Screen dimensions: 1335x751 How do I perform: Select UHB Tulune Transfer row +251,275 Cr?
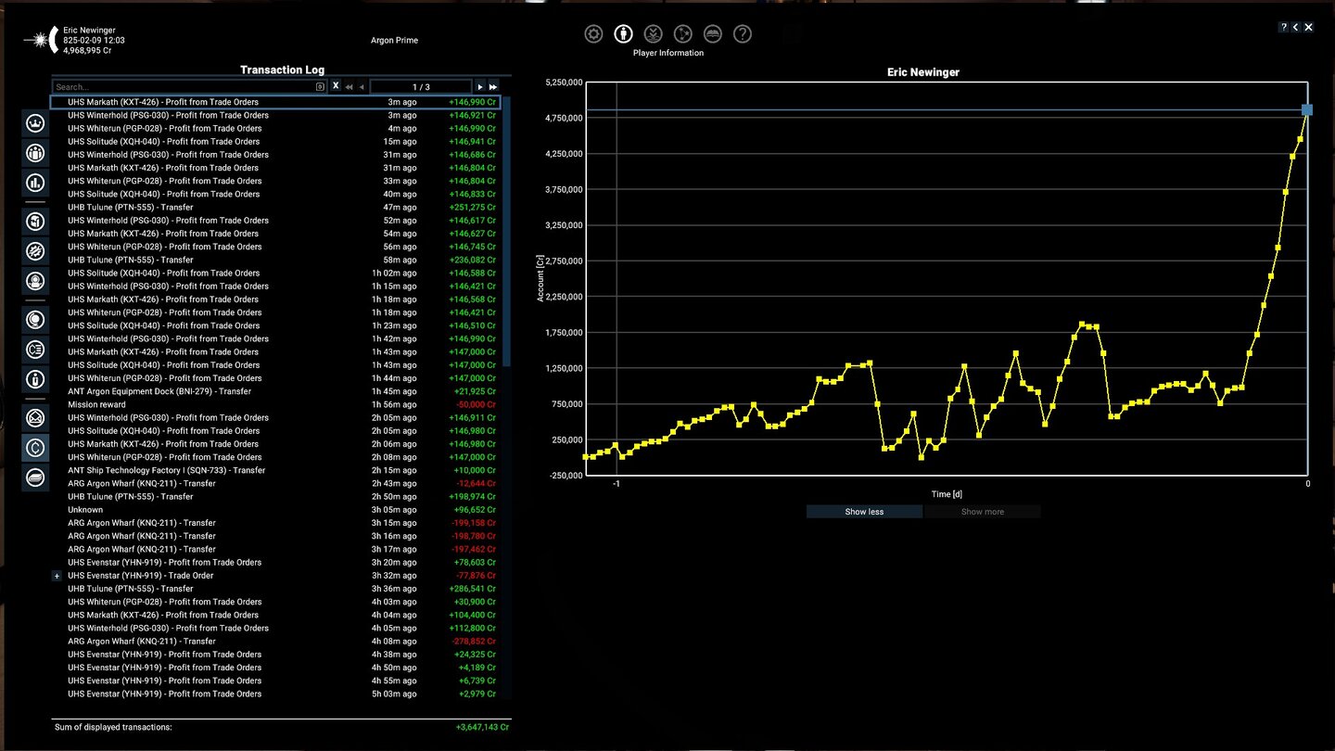click(x=275, y=208)
